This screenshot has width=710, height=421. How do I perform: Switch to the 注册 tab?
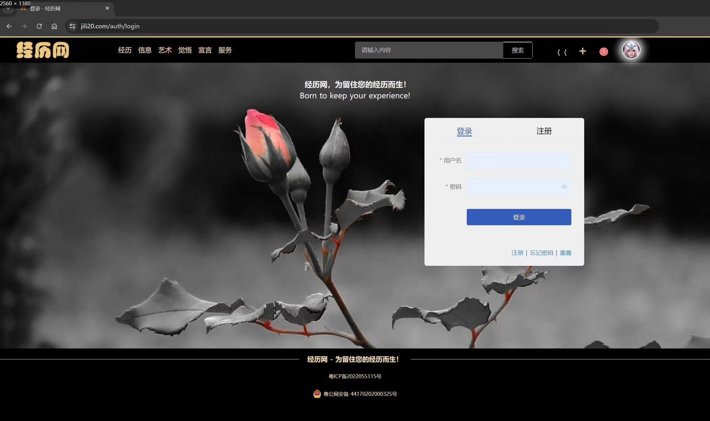pyautogui.click(x=544, y=131)
